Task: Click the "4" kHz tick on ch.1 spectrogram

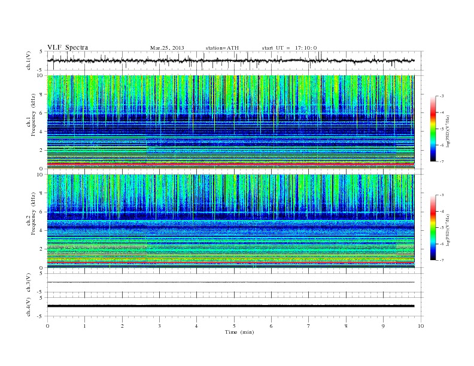Action: point(41,132)
